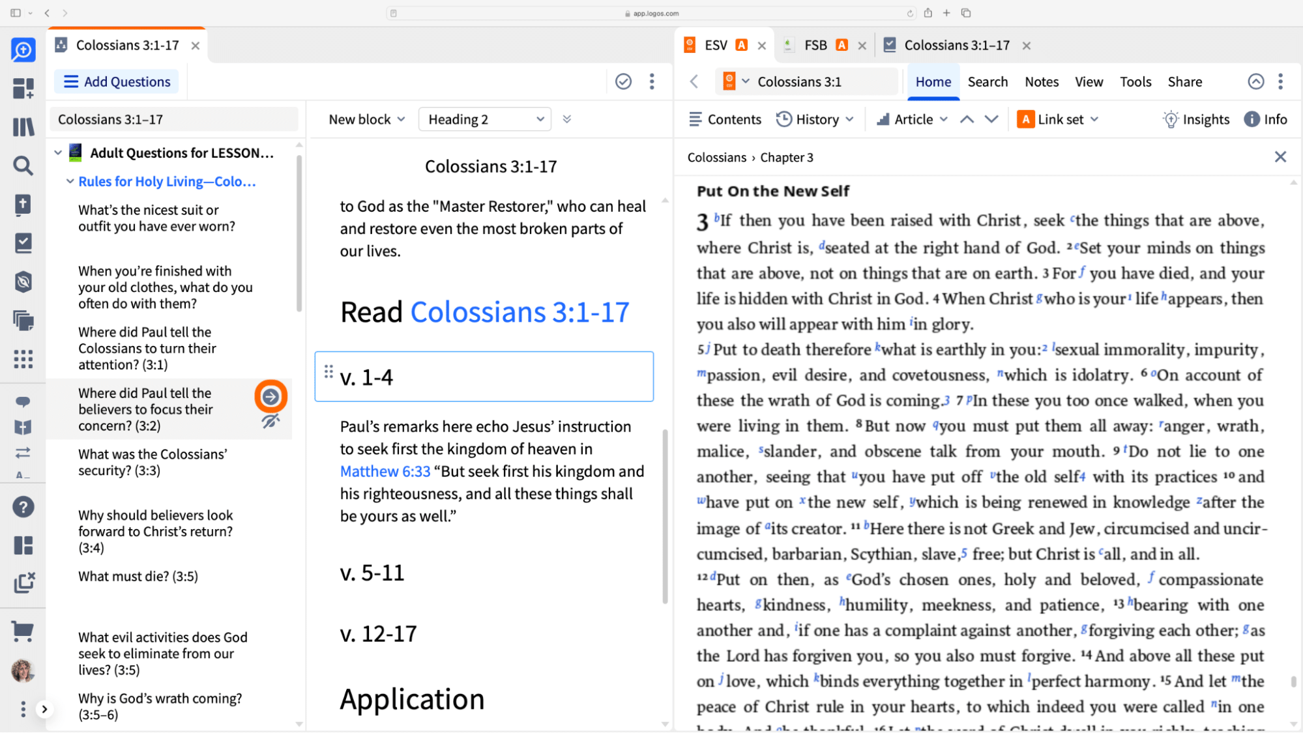Viewport: 1303px width, 733px height.
Task: Open the View tab
Action: pos(1089,81)
